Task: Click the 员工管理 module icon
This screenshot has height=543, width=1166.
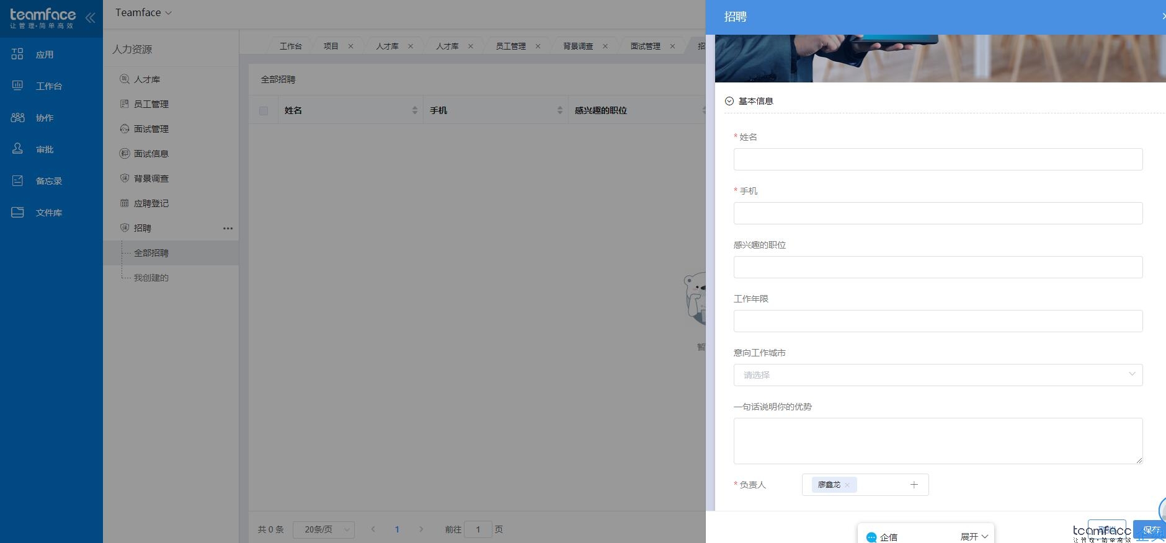Action: [124, 104]
